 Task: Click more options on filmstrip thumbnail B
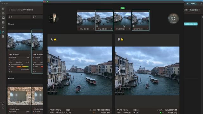pos(148,29)
